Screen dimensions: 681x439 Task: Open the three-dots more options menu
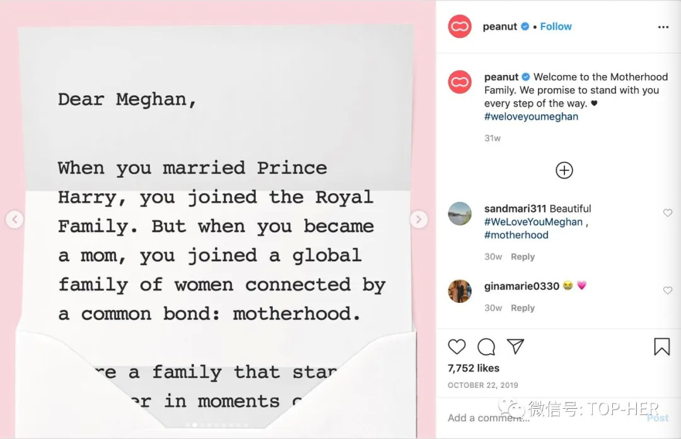point(663,27)
